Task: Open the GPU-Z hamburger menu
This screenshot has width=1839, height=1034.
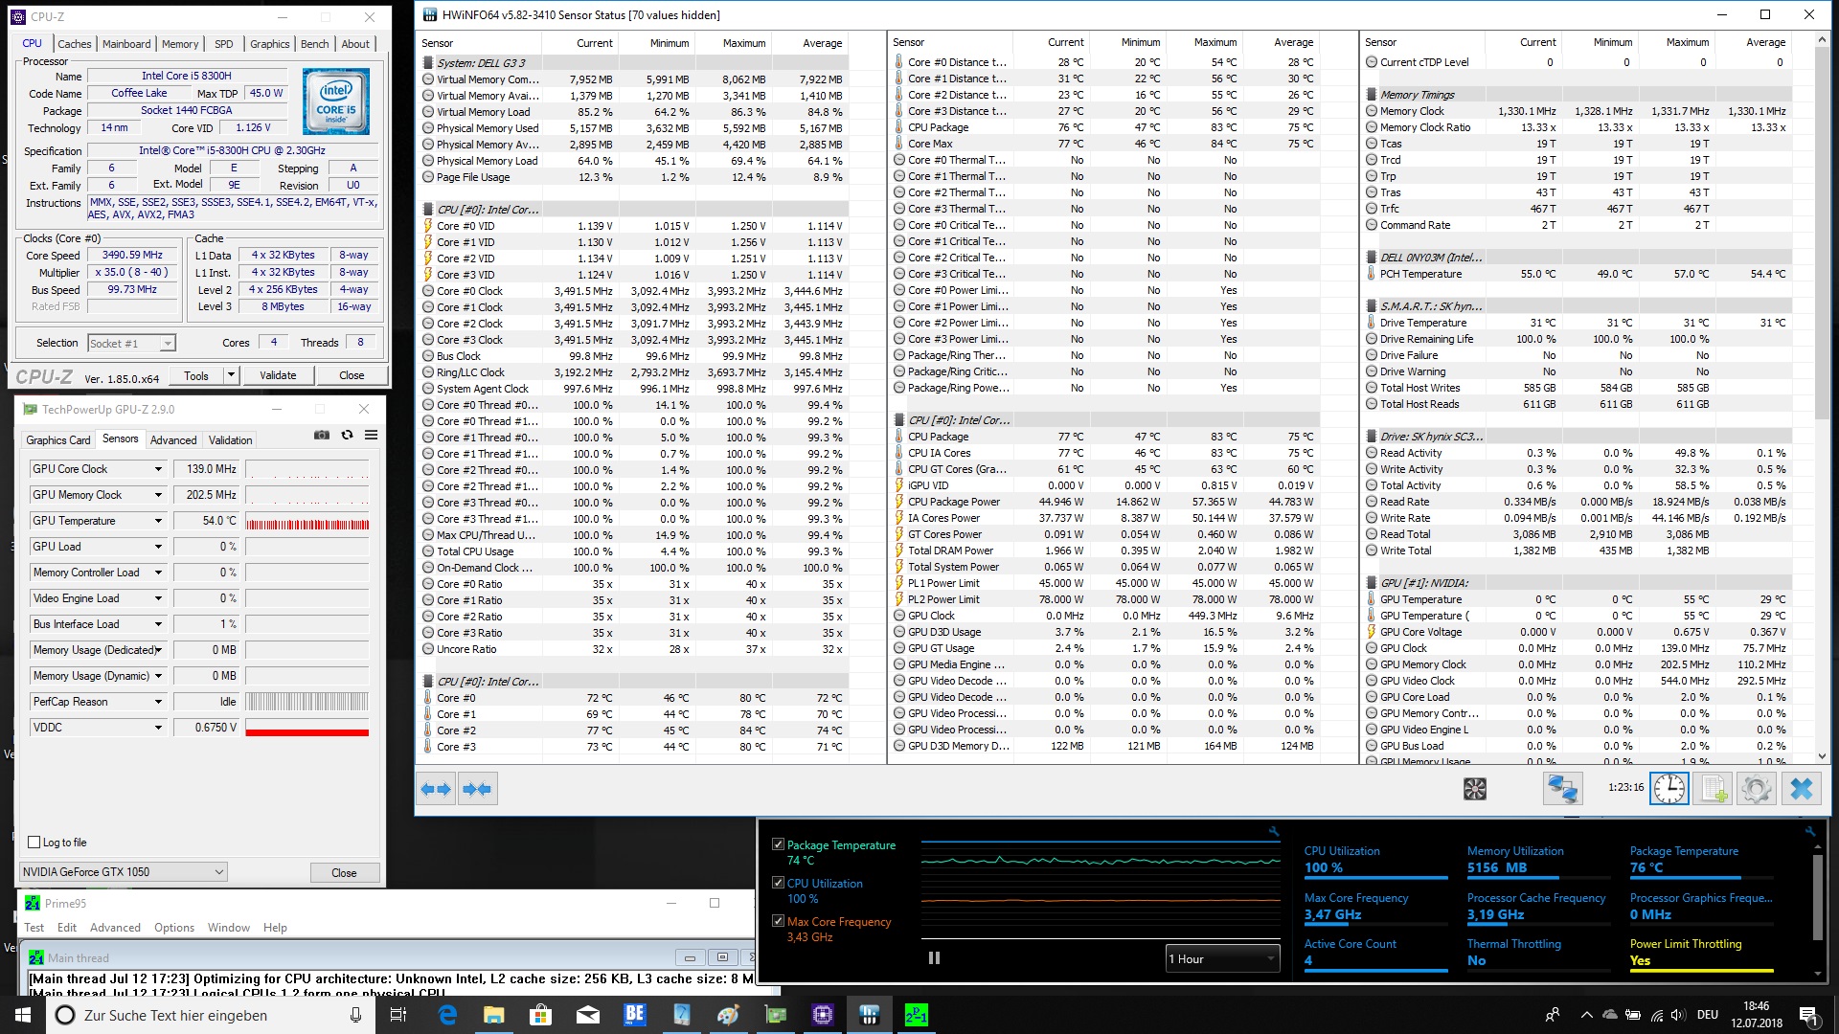Action: (x=371, y=435)
